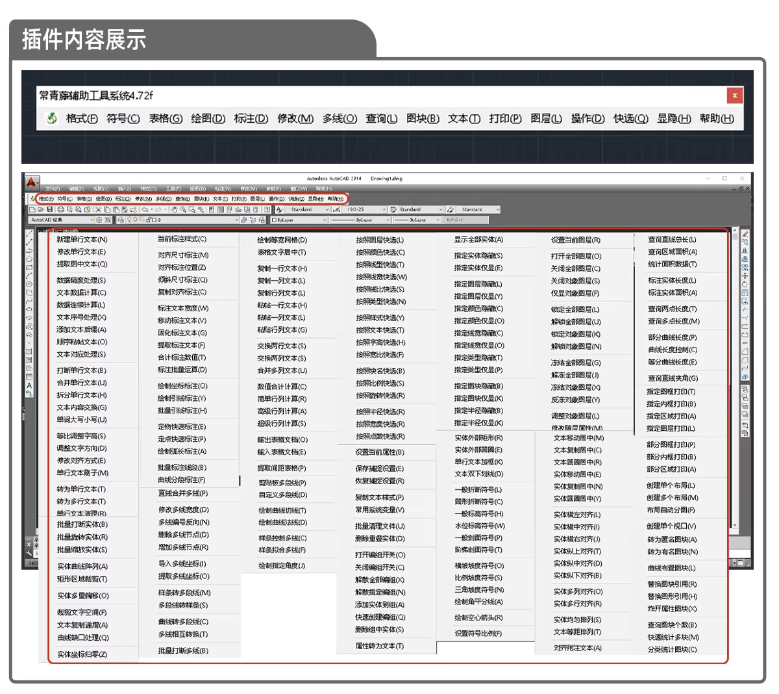Select the Polygon draw tool
Screen dimensions: 779x694
click(x=29, y=259)
